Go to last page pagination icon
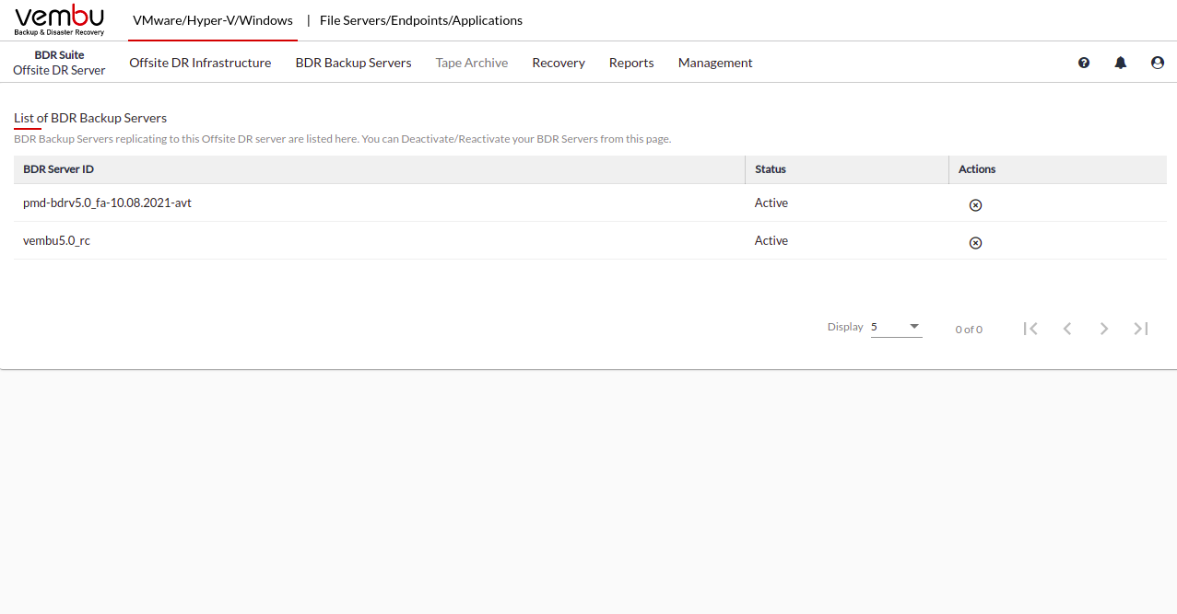This screenshot has width=1177, height=614. pos(1141,329)
